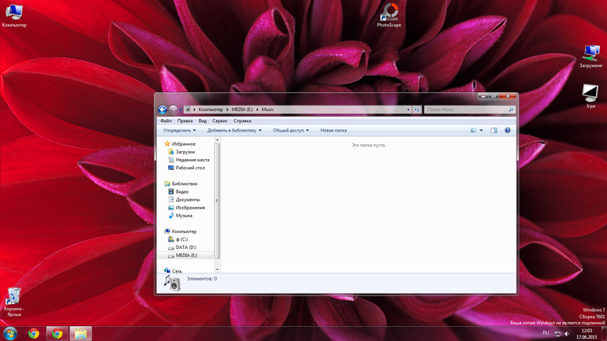Open the Windows Start button
Image resolution: width=607 pixels, height=341 pixels.
[x=10, y=333]
